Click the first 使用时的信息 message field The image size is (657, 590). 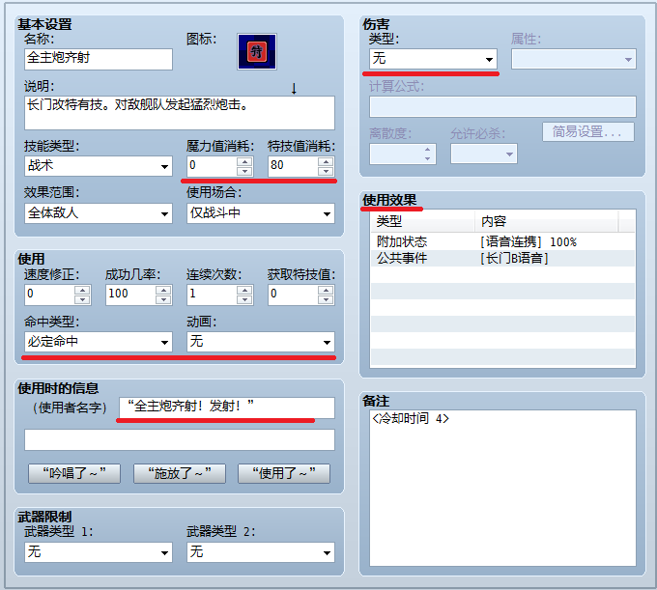tap(227, 407)
